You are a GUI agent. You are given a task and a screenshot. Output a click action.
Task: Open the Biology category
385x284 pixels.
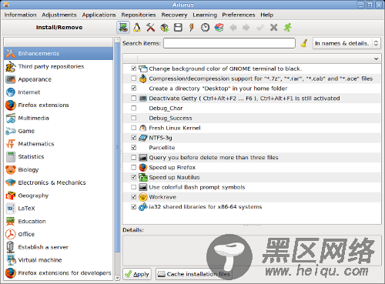[59, 169]
